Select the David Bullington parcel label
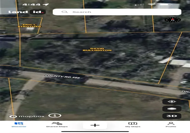This screenshot has width=190, height=133. (x=97, y=49)
